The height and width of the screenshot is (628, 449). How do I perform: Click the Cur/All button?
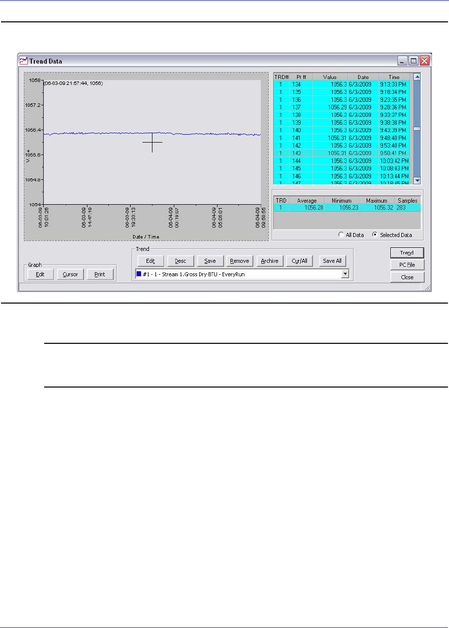click(x=299, y=261)
